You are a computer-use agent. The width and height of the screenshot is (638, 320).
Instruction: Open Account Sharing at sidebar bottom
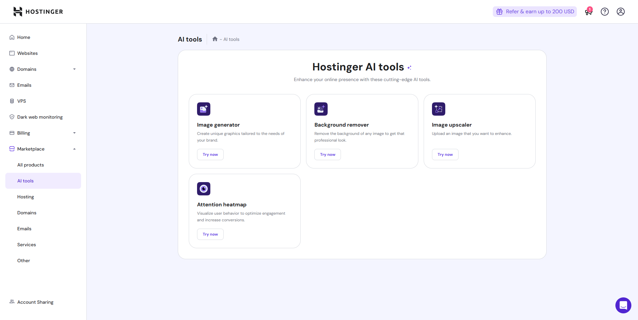(x=43, y=302)
